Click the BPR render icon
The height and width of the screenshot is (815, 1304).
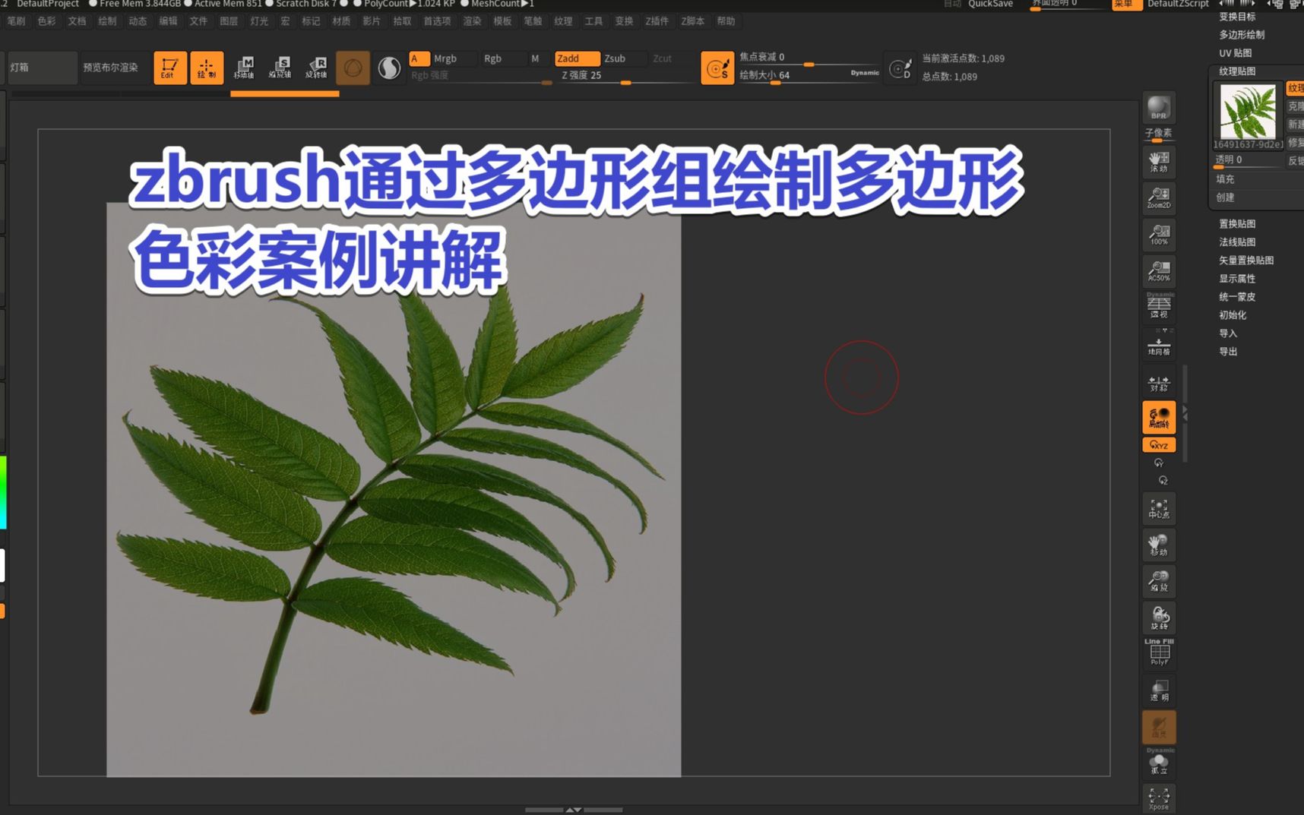point(1158,108)
